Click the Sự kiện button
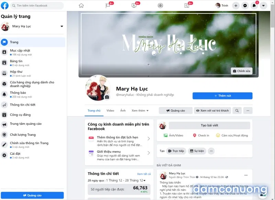This screenshot has width=275, height=200. click(x=197, y=151)
